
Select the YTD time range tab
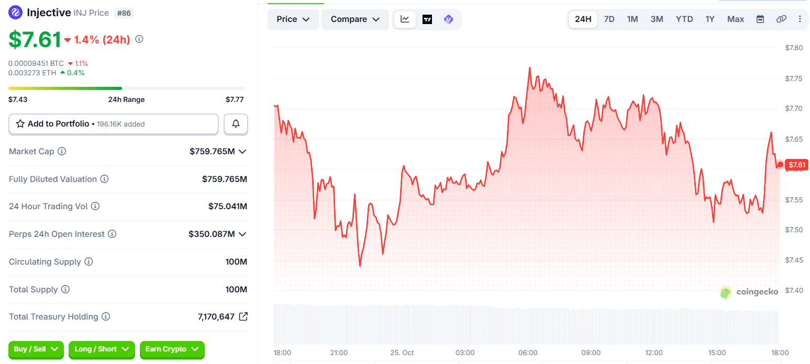[684, 19]
